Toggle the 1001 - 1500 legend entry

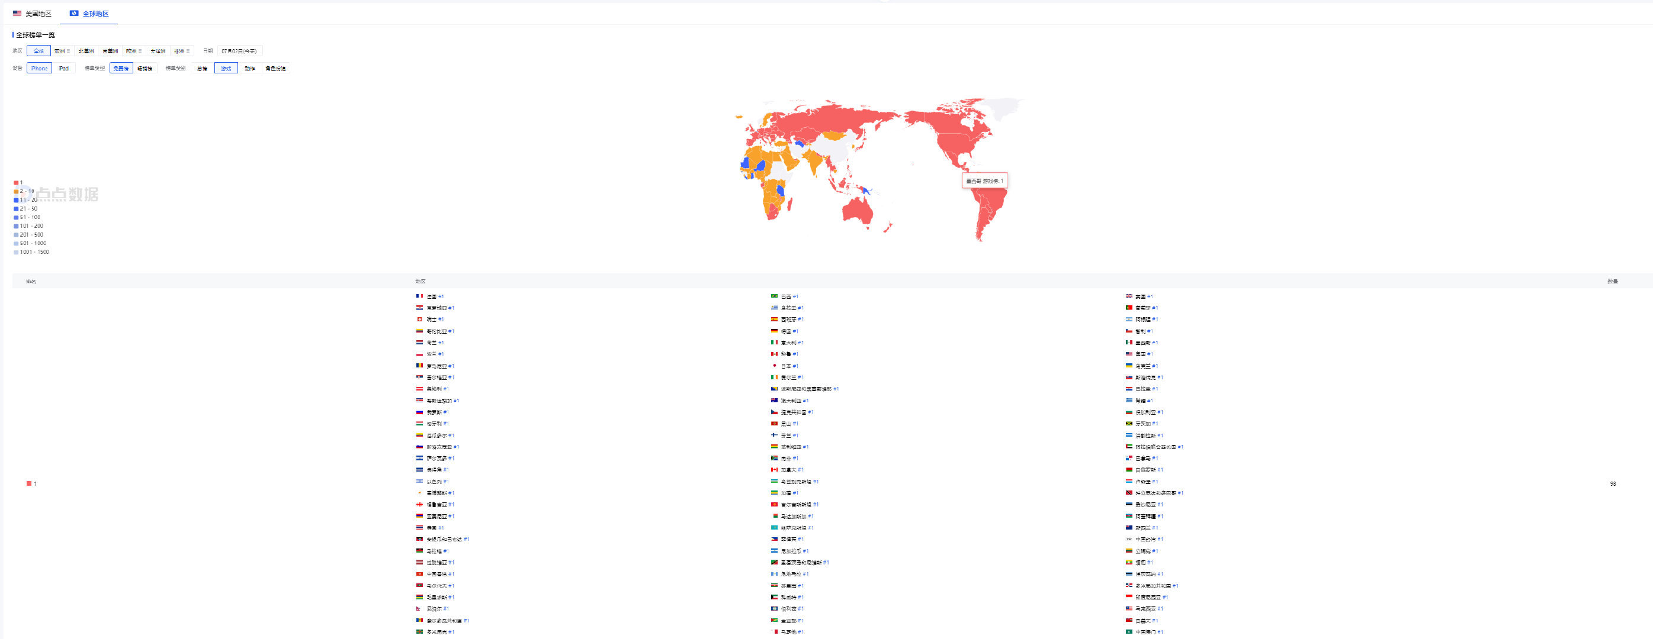[x=31, y=252]
